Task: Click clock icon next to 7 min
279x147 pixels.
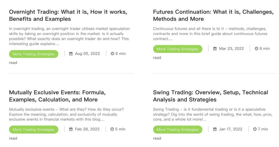Action: coord(255,129)
